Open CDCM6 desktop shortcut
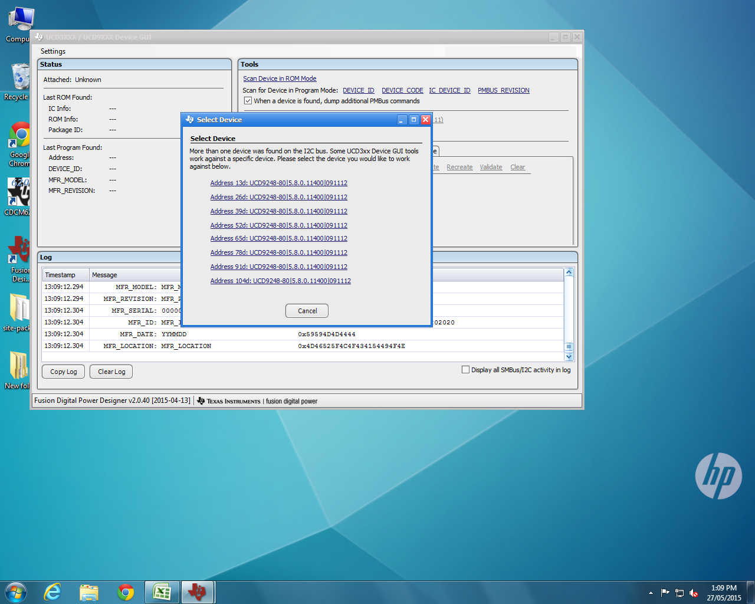 [18, 196]
